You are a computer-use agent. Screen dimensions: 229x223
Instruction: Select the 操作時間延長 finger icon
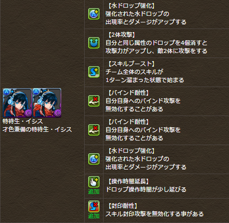click(94, 182)
